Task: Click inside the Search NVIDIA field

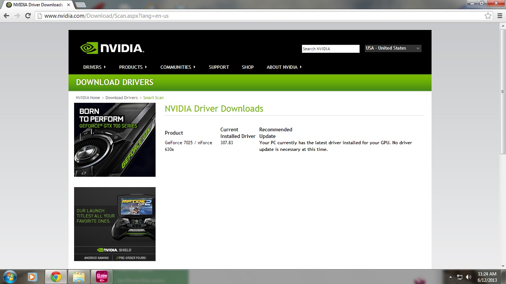Action: [x=330, y=49]
